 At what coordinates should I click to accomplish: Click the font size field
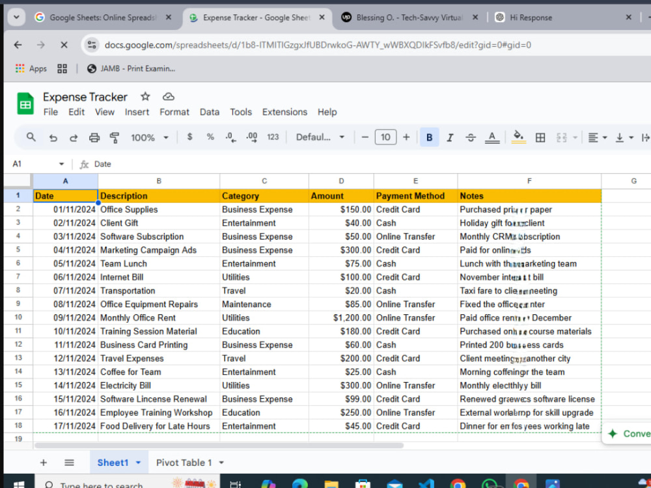[385, 137]
